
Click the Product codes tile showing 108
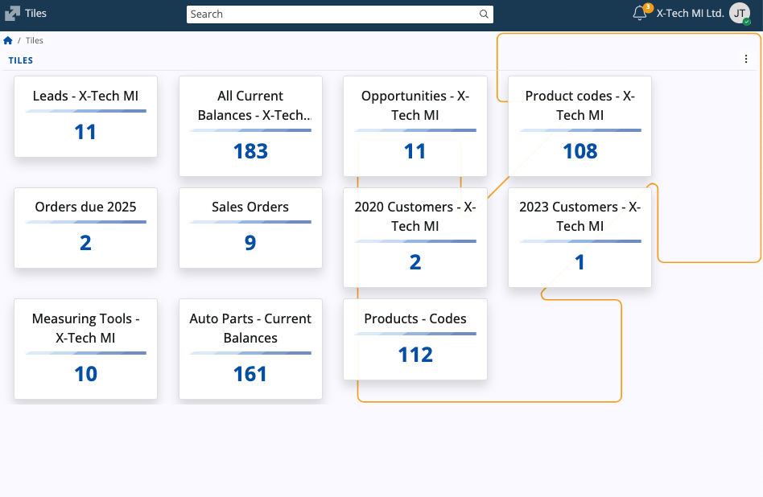click(579, 126)
